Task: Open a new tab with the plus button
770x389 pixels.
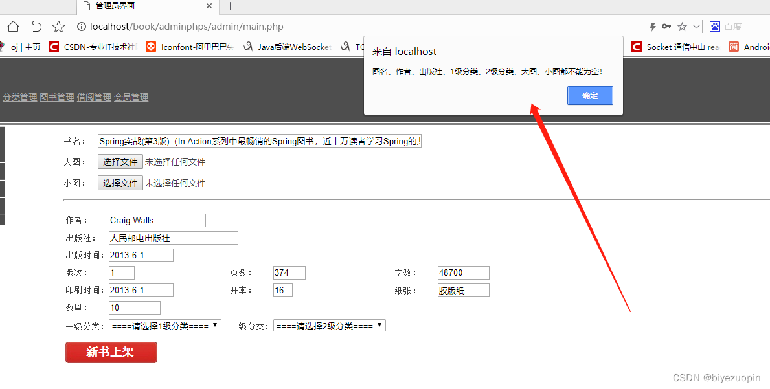Action: (230, 6)
